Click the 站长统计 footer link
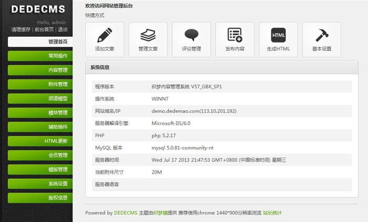The height and width of the screenshot is (222, 368). pyautogui.click(x=272, y=213)
